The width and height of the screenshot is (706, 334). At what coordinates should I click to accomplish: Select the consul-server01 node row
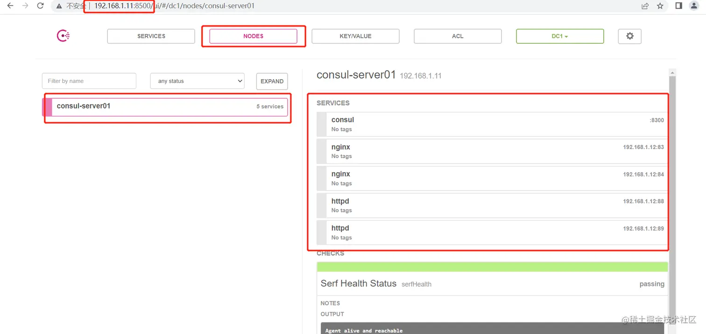tap(165, 107)
